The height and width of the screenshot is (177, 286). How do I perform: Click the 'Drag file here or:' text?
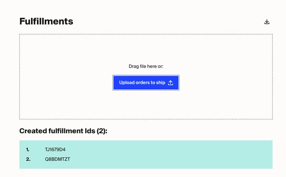pos(146,66)
